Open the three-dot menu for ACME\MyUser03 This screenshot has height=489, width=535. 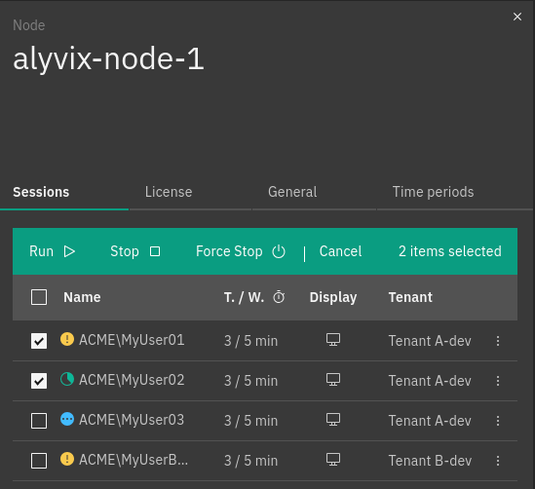(498, 421)
